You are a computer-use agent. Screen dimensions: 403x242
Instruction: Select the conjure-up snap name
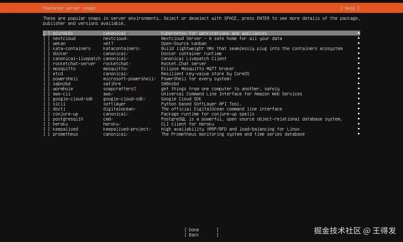tap(65, 114)
